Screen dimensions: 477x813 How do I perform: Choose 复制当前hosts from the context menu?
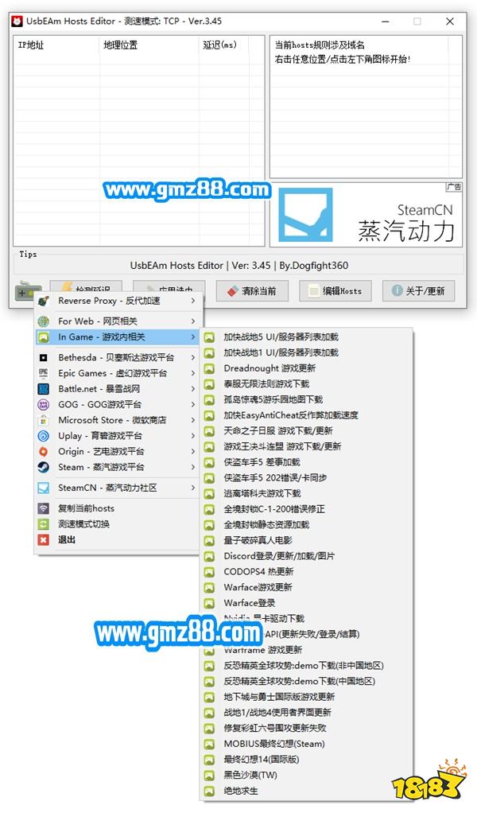(x=117, y=508)
